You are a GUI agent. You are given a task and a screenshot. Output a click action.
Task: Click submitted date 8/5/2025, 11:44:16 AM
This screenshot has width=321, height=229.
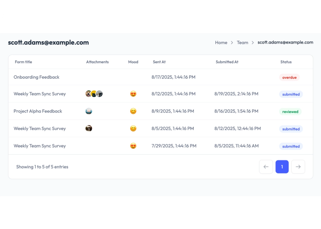pos(237,146)
